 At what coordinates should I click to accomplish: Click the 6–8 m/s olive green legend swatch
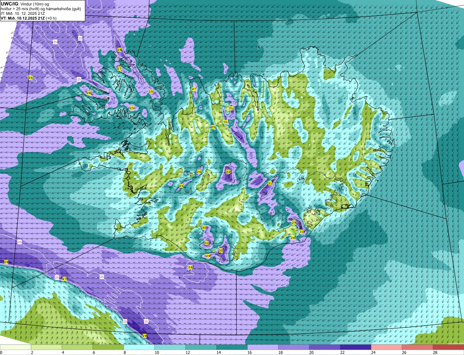[x=108, y=347]
